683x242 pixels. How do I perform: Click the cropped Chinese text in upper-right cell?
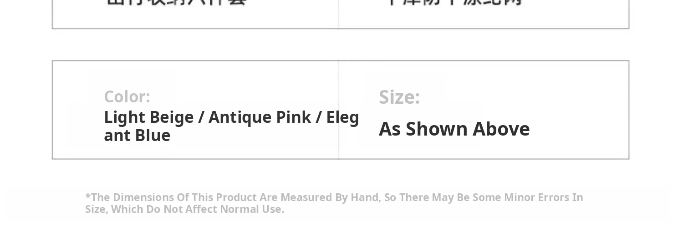click(x=454, y=2)
